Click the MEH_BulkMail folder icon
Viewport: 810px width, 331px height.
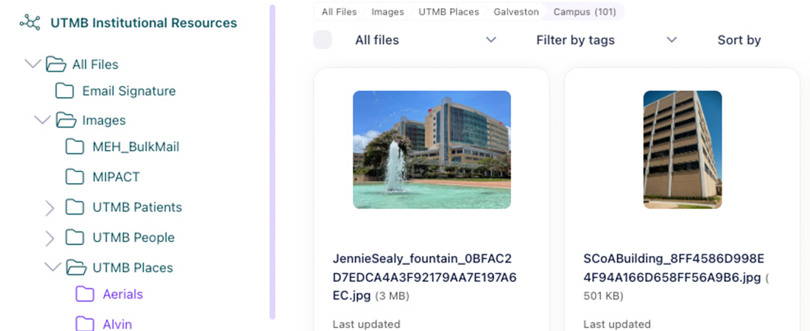point(75,147)
